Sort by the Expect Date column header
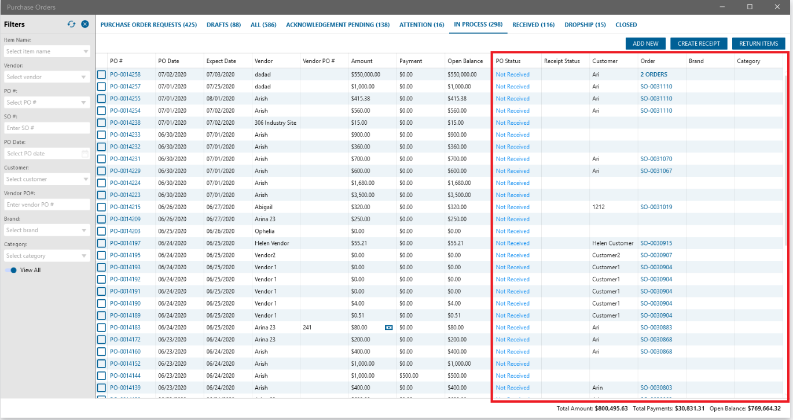The height and width of the screenshot is (420, 793). pyautogui.click(x=221, y=61)
